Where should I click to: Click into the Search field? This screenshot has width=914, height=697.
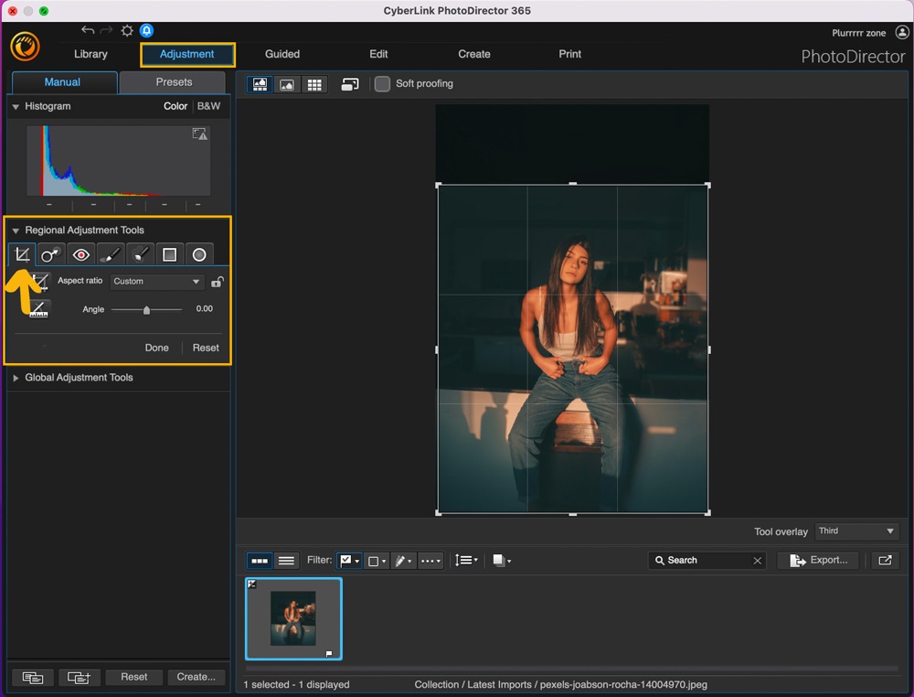[707, 561]
